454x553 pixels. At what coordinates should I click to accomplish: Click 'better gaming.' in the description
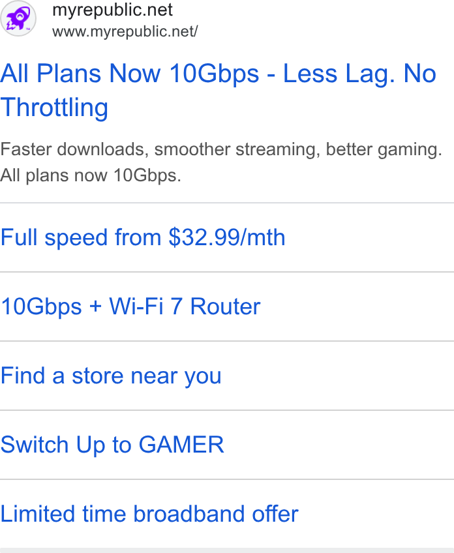click(384, 149)
